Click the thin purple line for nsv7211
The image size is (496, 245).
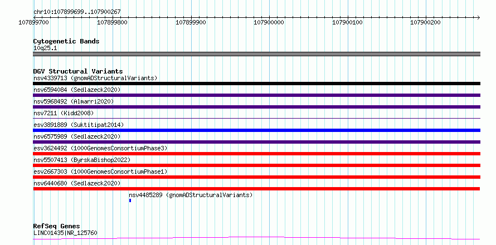pyautogui.click(x=256, y=118)
